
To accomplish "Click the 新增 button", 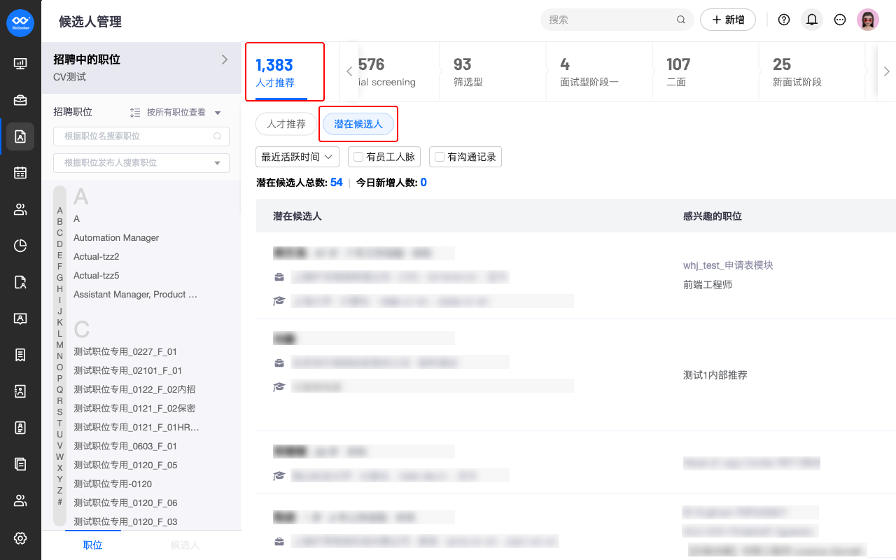I will point(728,20).
